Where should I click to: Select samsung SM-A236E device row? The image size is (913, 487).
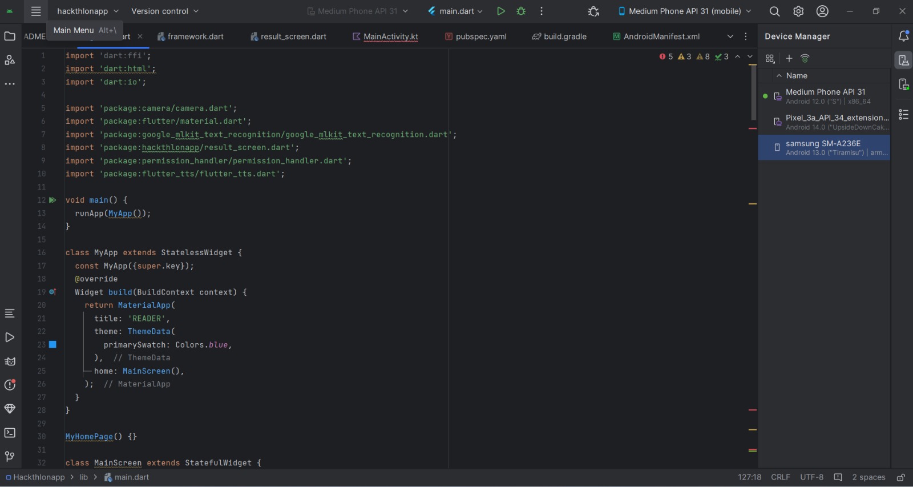[824, 147]
